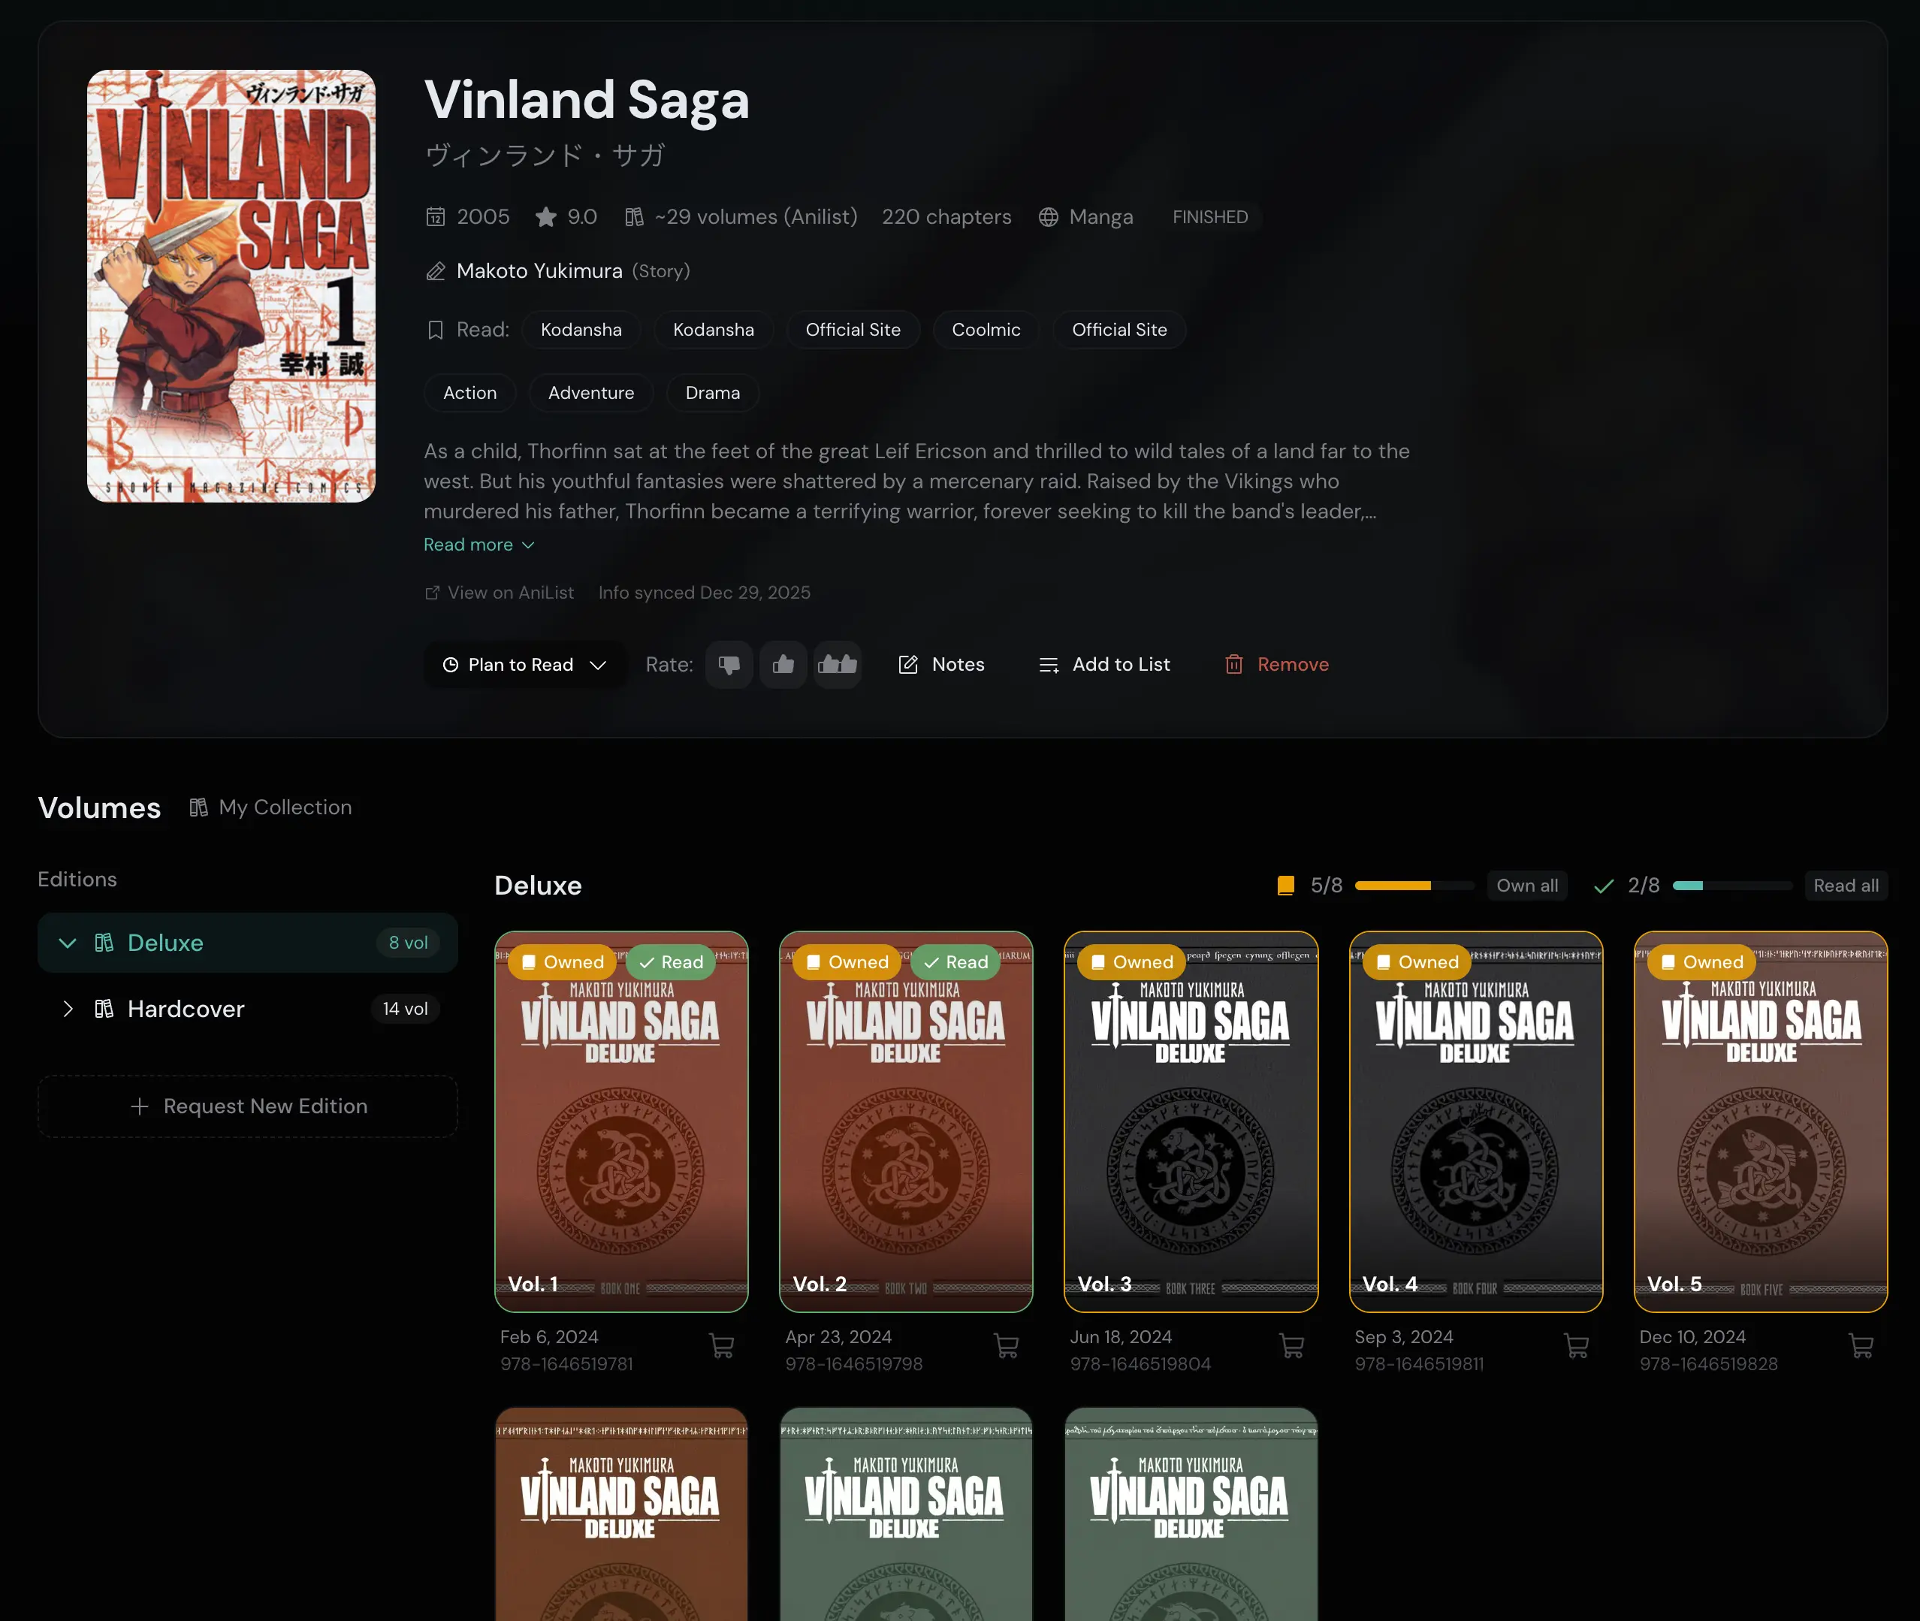This screenshot has height=1621, width=1920.
Task: Switch to My Collection view
Action: (x=270, y=807)
